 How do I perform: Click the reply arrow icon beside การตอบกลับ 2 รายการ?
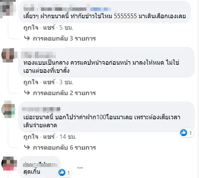27,93
